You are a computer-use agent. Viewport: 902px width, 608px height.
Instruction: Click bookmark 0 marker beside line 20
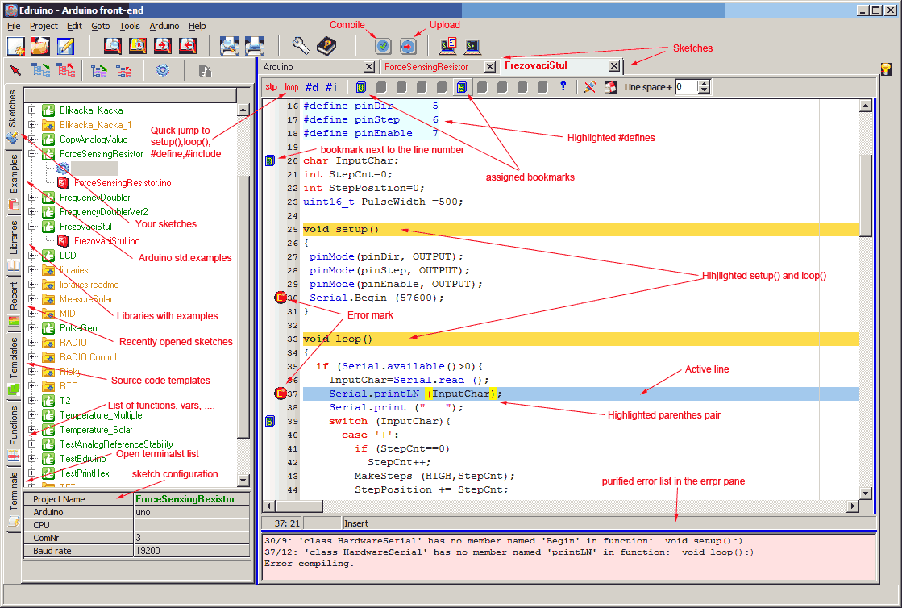[270, 161]
